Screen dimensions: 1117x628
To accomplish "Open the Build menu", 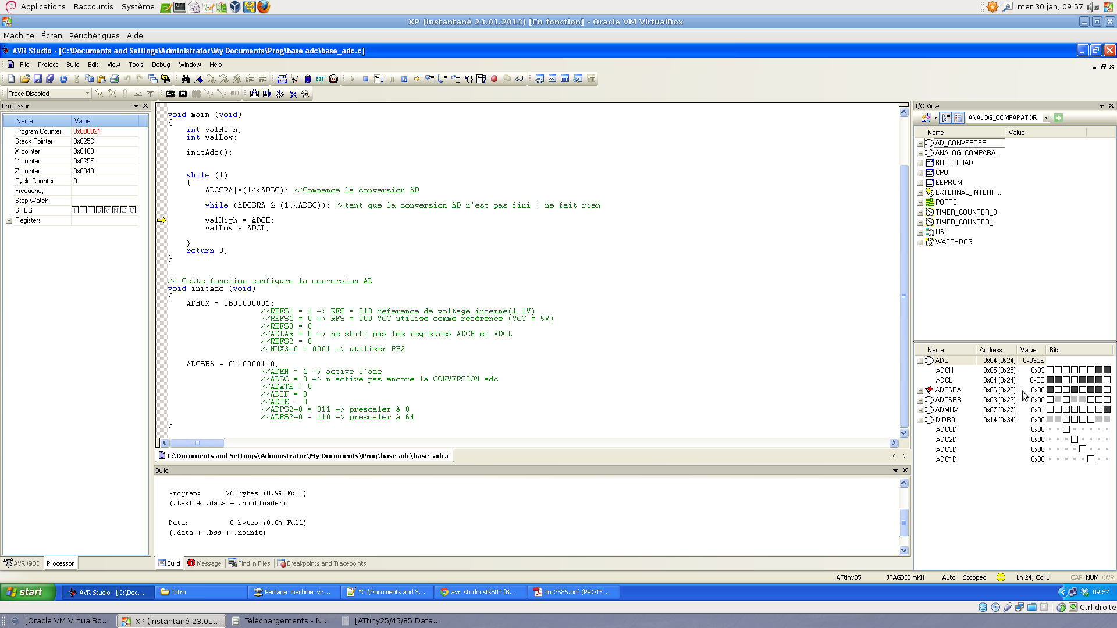I will click(73, 65).
